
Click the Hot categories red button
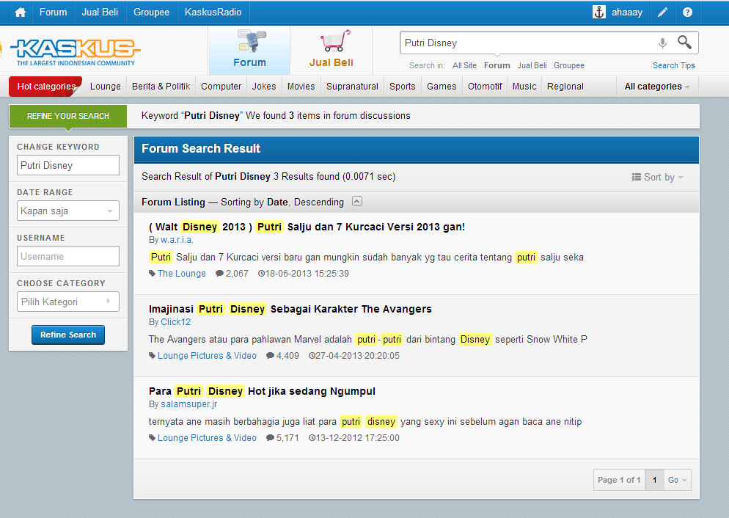pyautogui.click(x=45, y=87)
